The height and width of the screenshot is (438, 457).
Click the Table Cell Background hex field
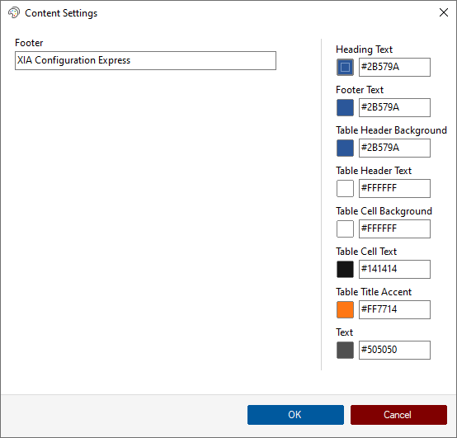click(x=394, y=228)
